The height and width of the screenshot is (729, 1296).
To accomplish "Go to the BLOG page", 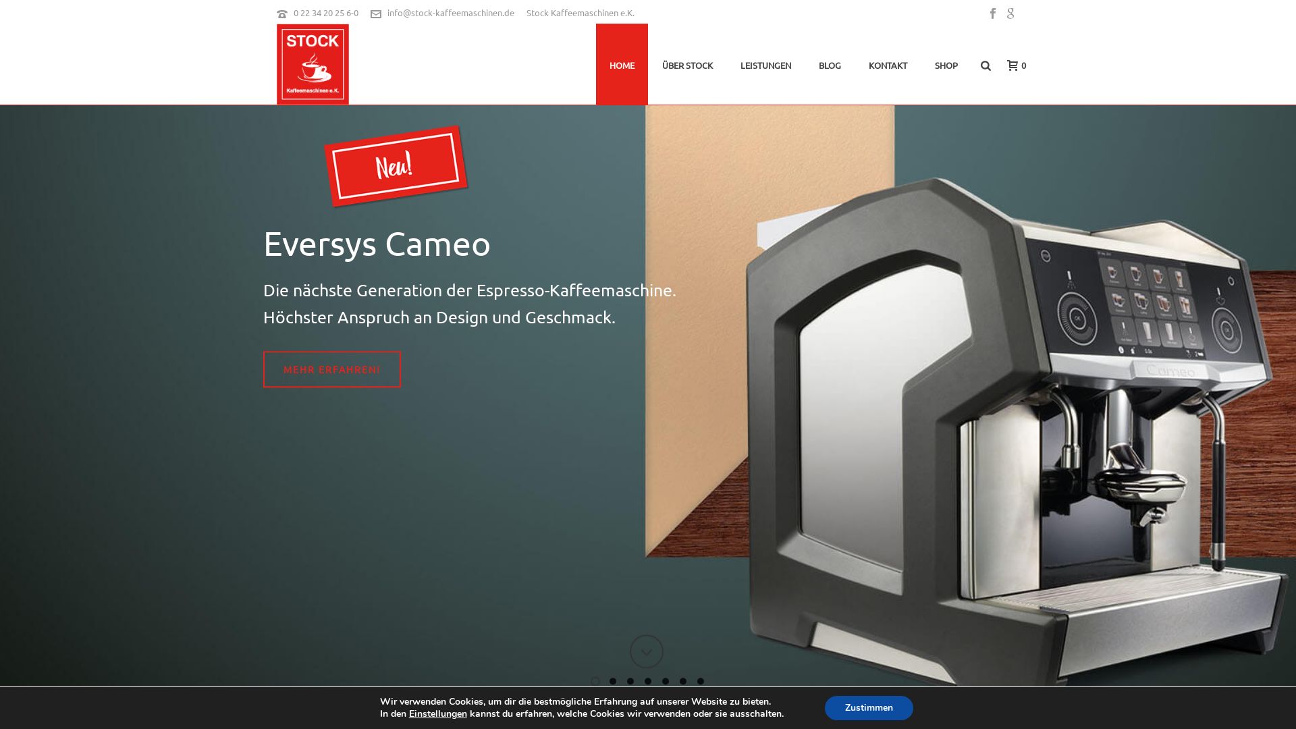I will click(x=830, y=65).
